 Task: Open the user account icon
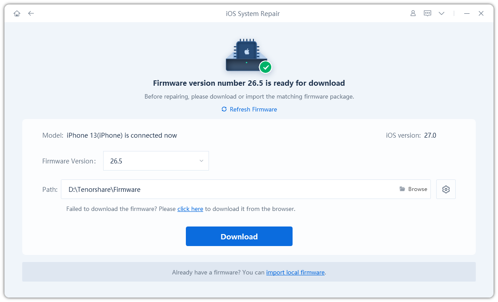(413, 13)
